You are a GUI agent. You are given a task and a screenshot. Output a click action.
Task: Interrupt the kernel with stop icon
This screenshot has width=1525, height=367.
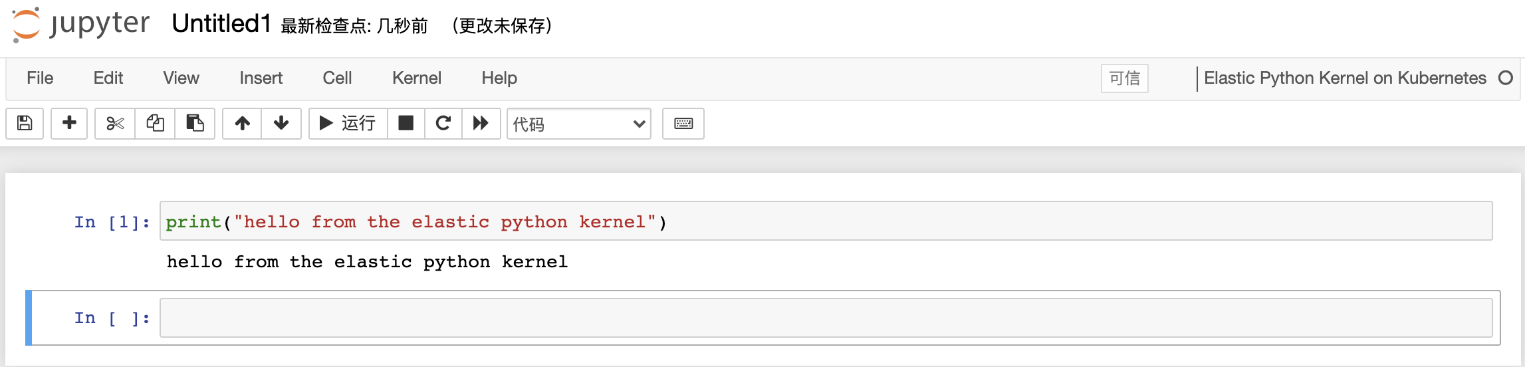pos(406,123)
